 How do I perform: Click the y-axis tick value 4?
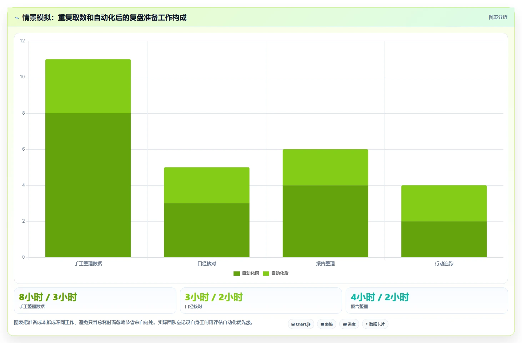[24, 185]
